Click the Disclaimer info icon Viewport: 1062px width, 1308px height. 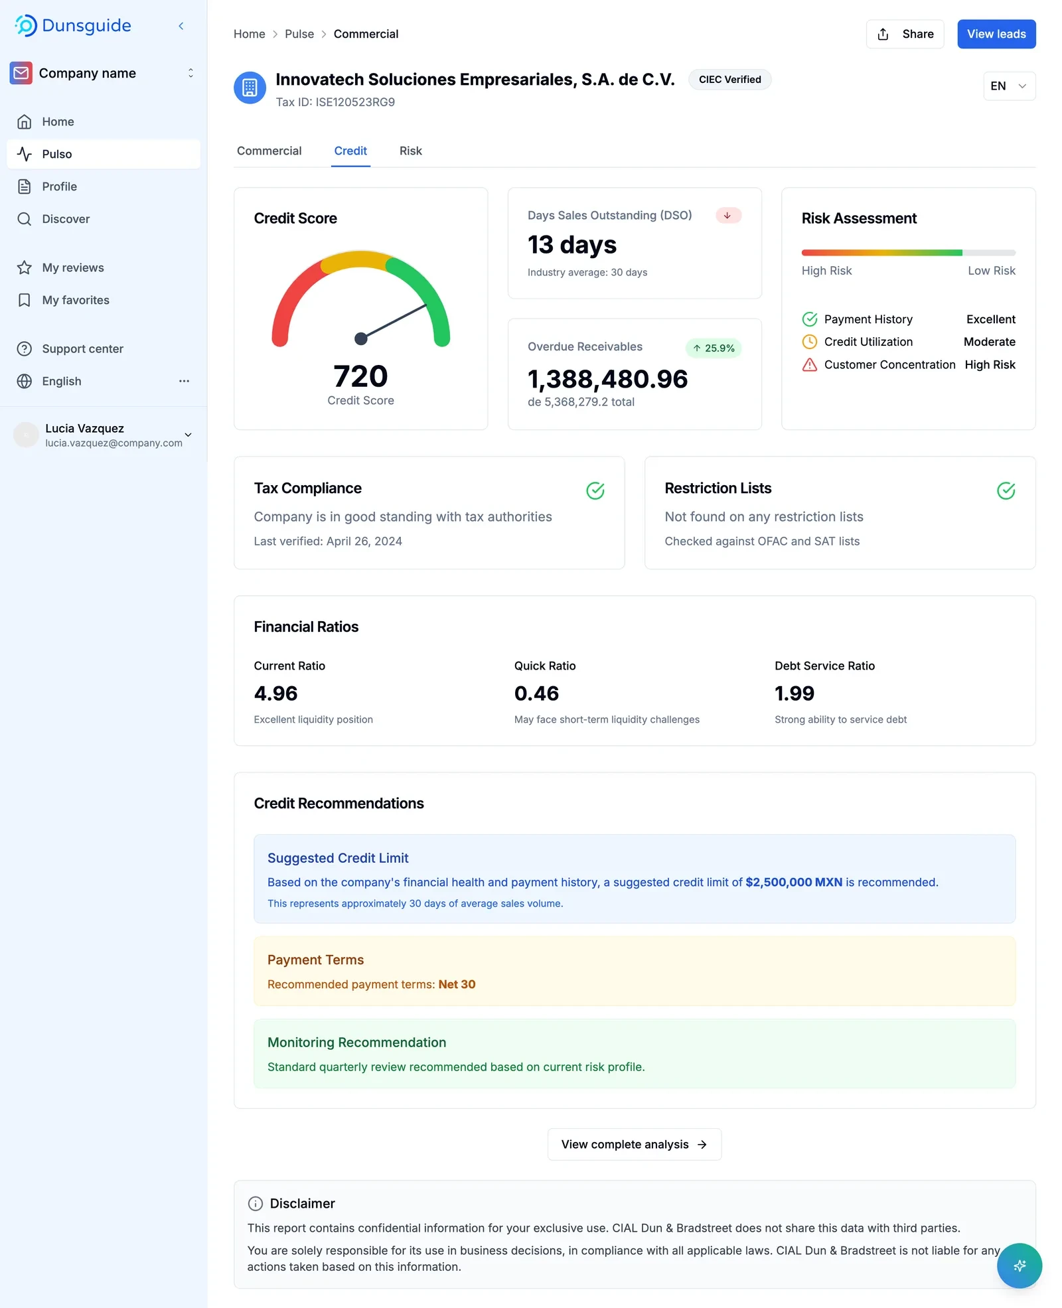tap(256, 1203)
